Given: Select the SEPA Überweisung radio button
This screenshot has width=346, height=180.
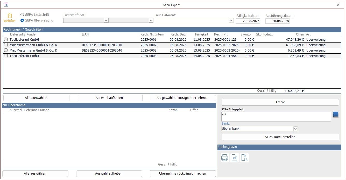Looking at the screenshot, I should click(x=22, y=20).
